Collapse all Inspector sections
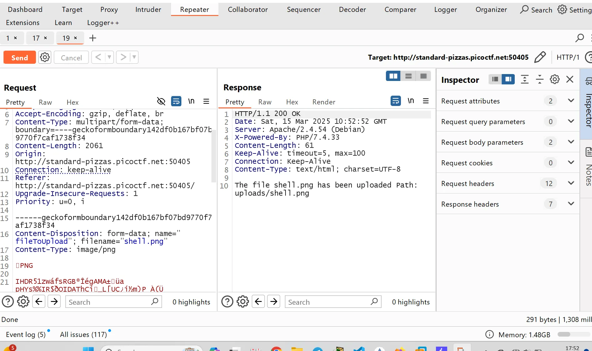 coord(539,79)
